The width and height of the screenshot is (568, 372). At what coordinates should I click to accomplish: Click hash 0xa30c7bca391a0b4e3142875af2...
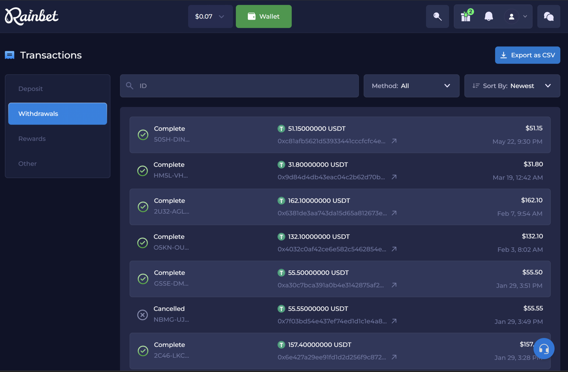[x=331, y=285]
